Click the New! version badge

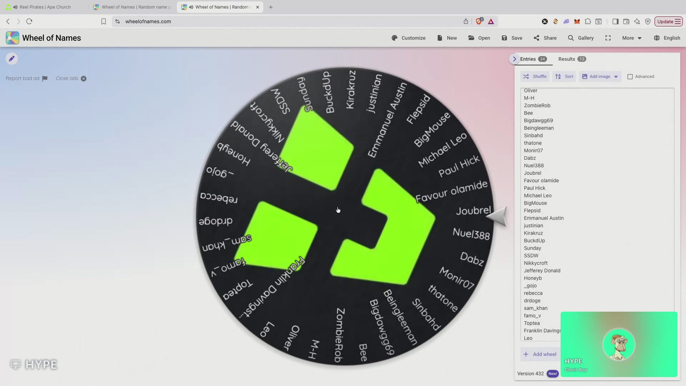click(552, 373)
